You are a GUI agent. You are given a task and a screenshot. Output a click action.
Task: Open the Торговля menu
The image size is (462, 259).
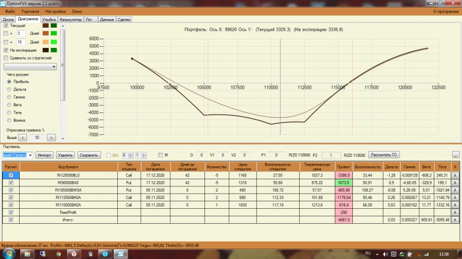coord(30,12)
